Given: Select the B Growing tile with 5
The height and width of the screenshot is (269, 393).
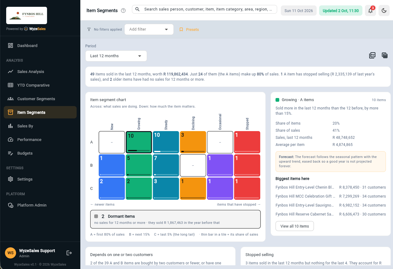Looking at the screenshot, I should click(139, 165).
